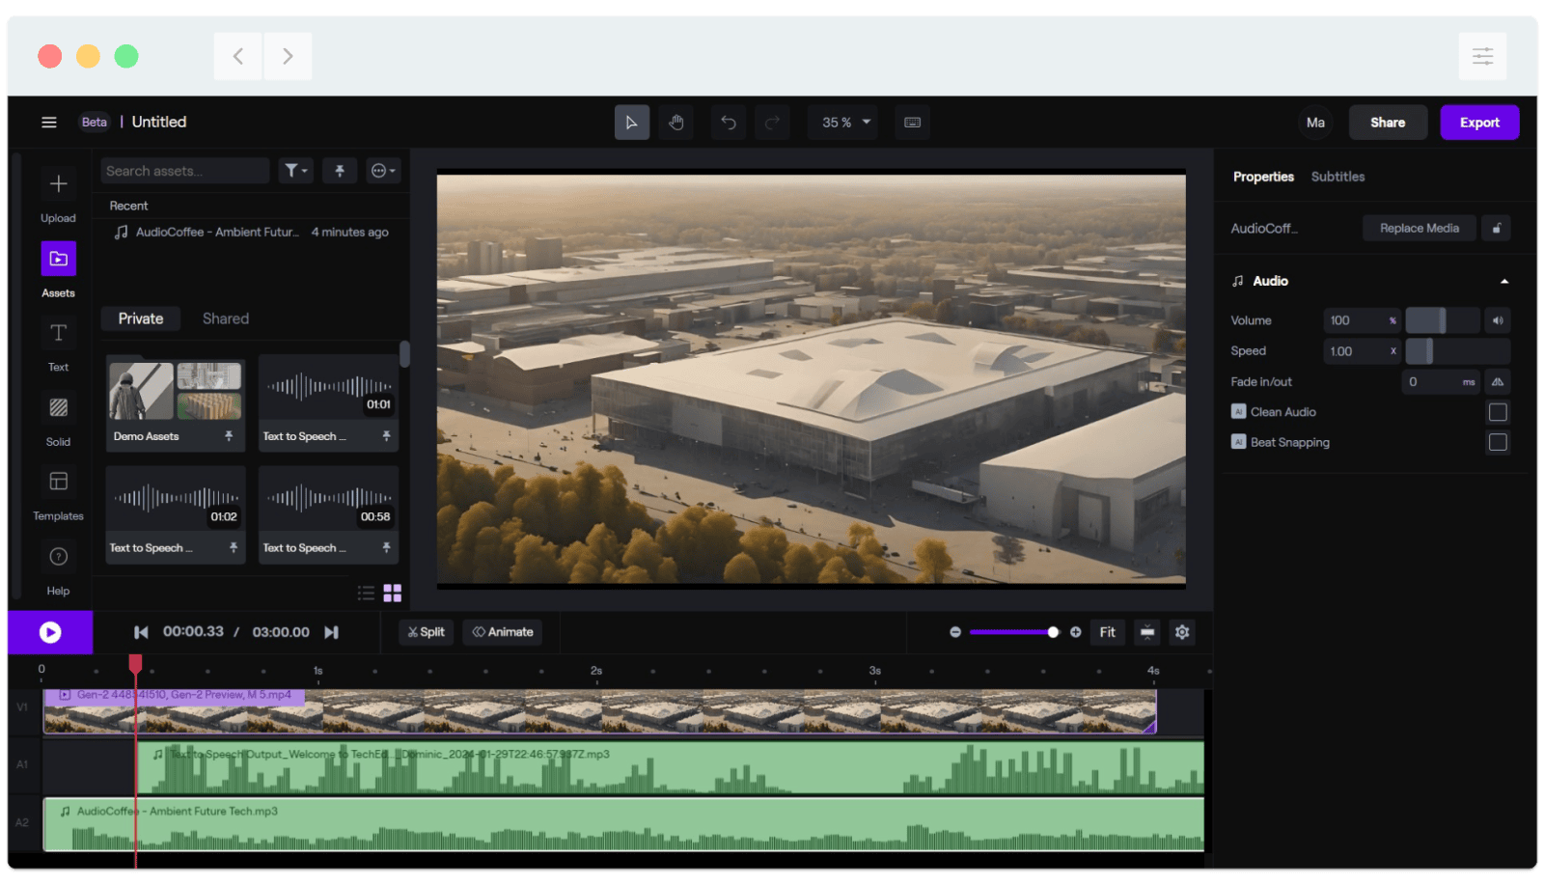Switch assets to grid view

click(392, 593)
